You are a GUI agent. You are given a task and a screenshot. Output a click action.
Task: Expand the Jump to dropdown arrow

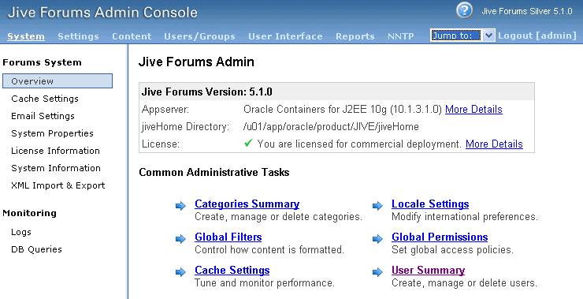pos(489,36)
